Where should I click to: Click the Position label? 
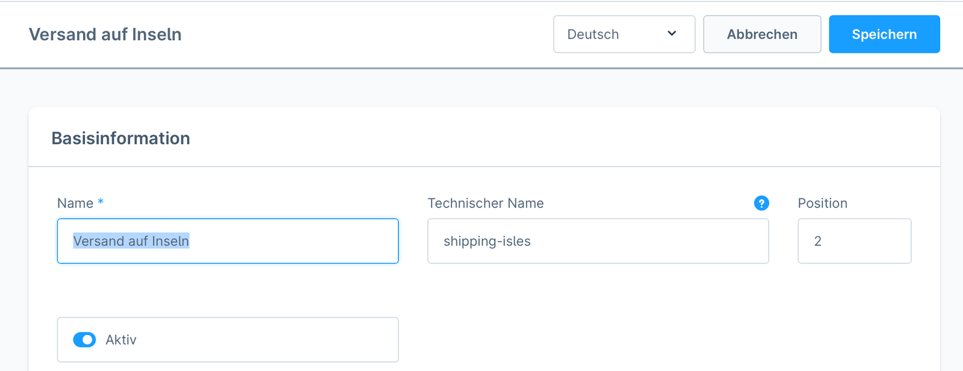[822, 203]
